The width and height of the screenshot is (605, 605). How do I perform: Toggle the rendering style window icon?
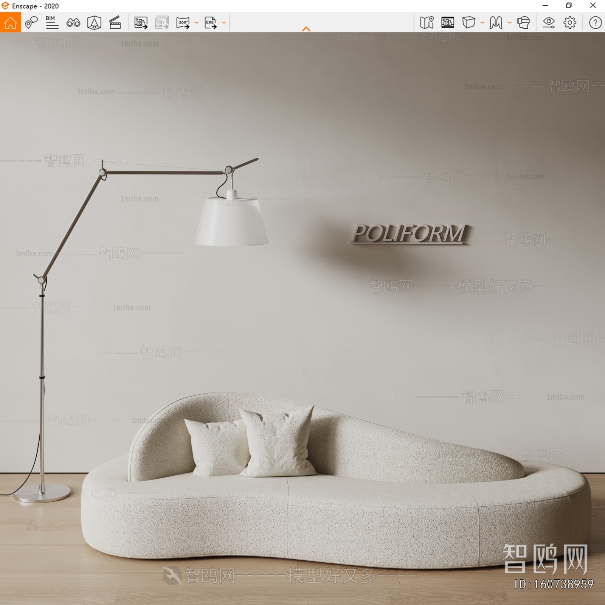(x=448, y=23)
